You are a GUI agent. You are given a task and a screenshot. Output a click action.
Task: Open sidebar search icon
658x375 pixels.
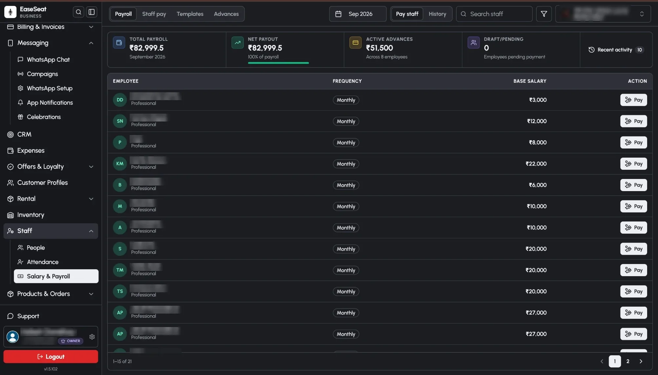click(x=78, y=12)
